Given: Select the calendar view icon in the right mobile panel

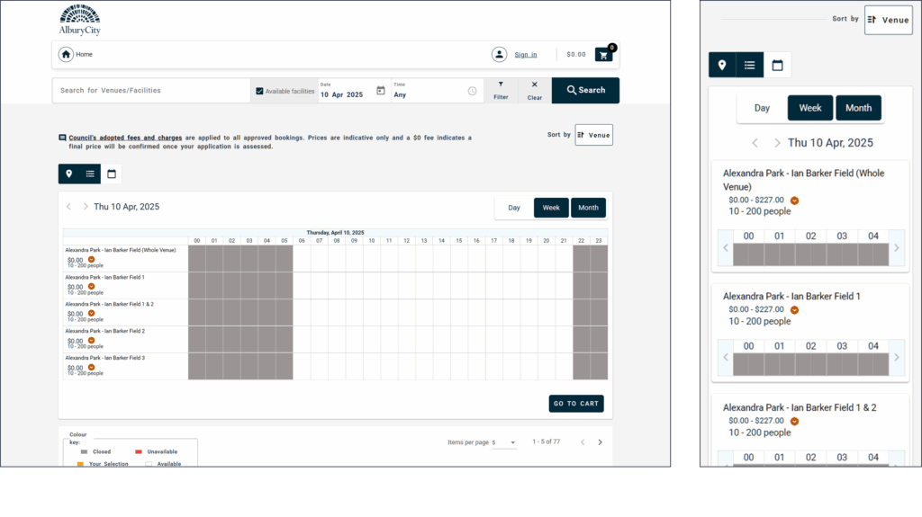Looking at the screenshot, I should [x=777, y=66].
